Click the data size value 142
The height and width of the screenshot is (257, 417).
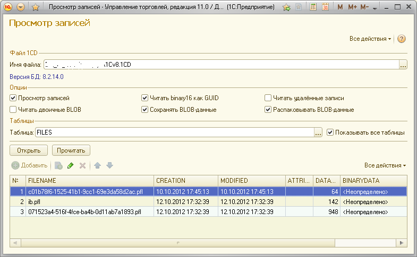(x=333, y=201)
